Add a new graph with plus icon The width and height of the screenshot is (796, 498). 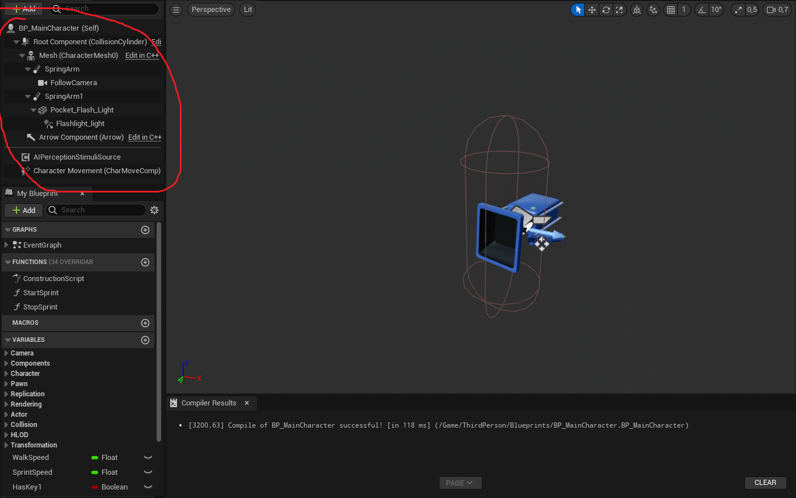click(145, 230)
